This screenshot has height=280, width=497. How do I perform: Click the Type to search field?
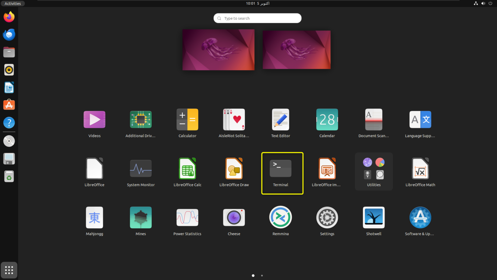(257, 18)
